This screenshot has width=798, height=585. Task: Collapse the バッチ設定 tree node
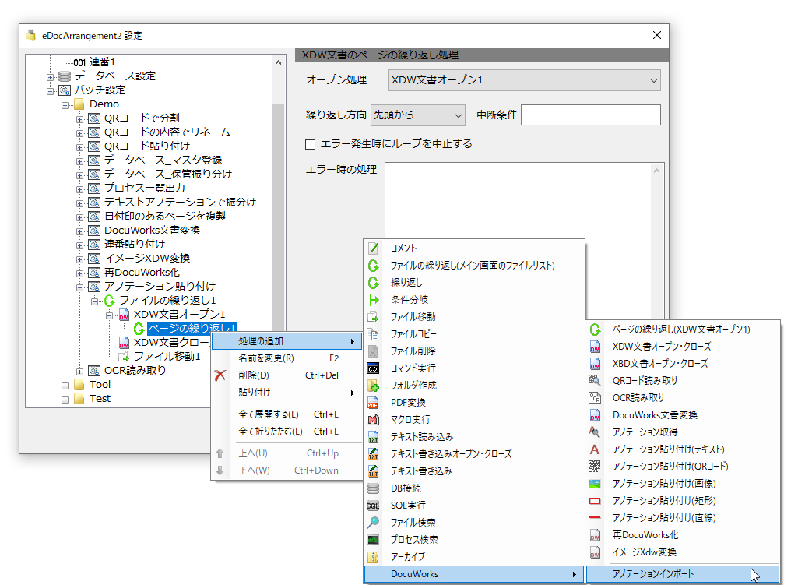pyautogui.click(x=50, y=92)
